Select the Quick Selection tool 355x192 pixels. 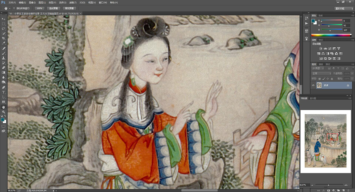tap(4, 33)
